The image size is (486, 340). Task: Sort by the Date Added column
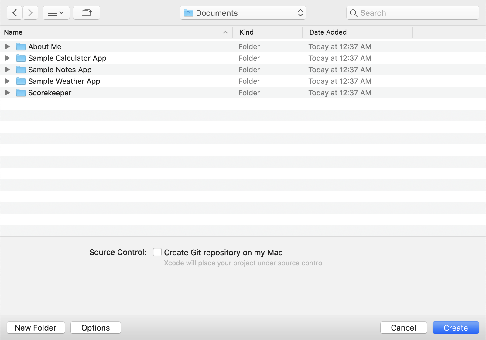358,32
